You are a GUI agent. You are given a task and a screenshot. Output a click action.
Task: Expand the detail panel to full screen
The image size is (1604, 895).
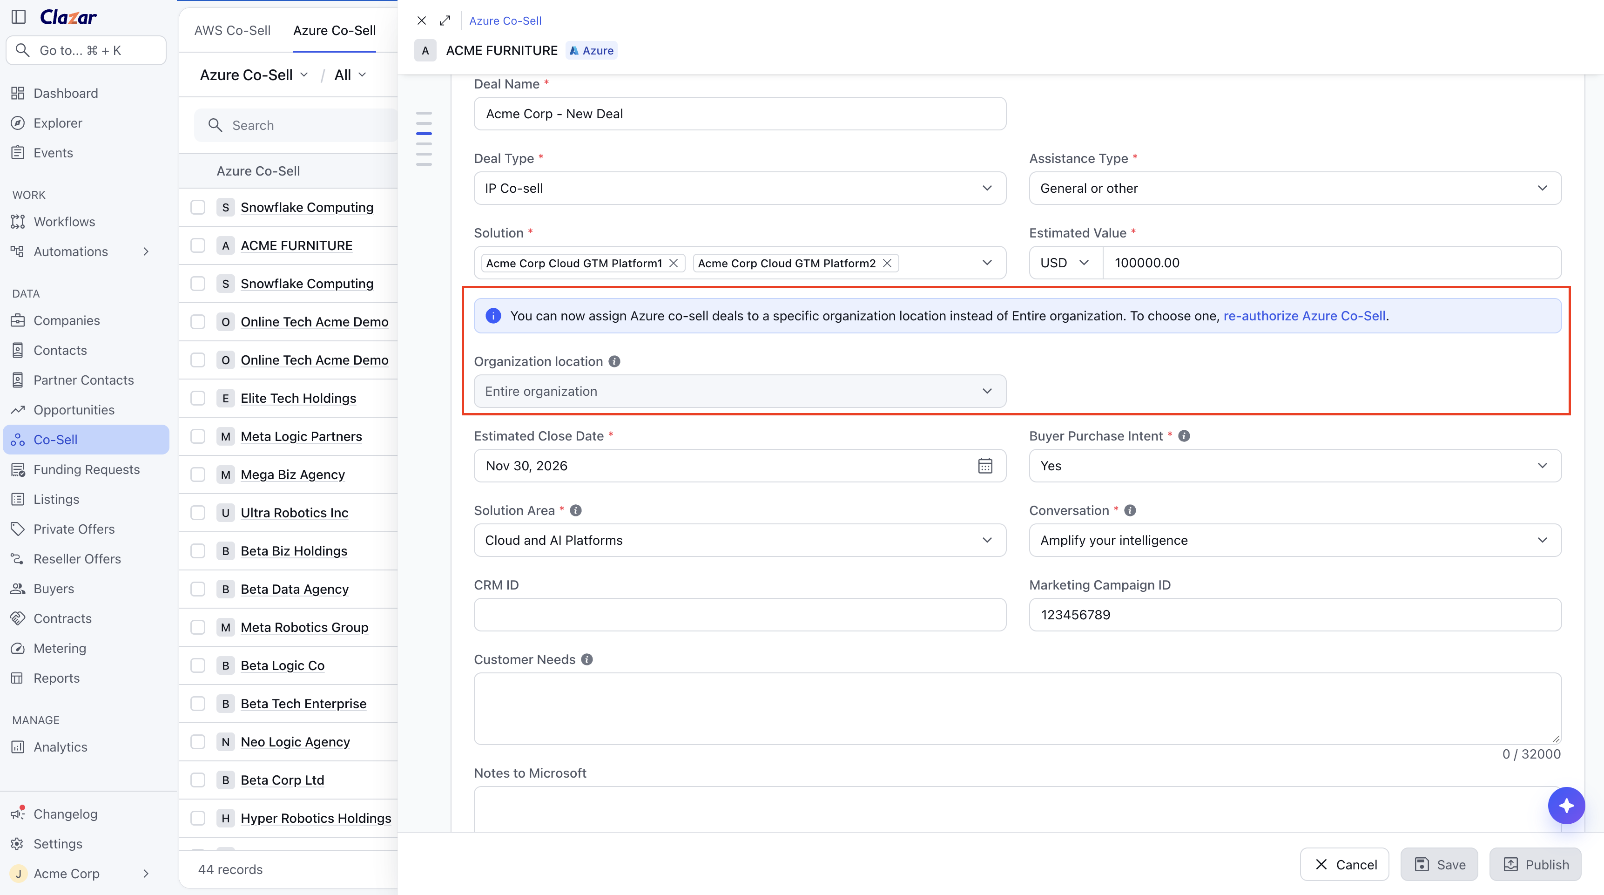click(x=445, y=20)
